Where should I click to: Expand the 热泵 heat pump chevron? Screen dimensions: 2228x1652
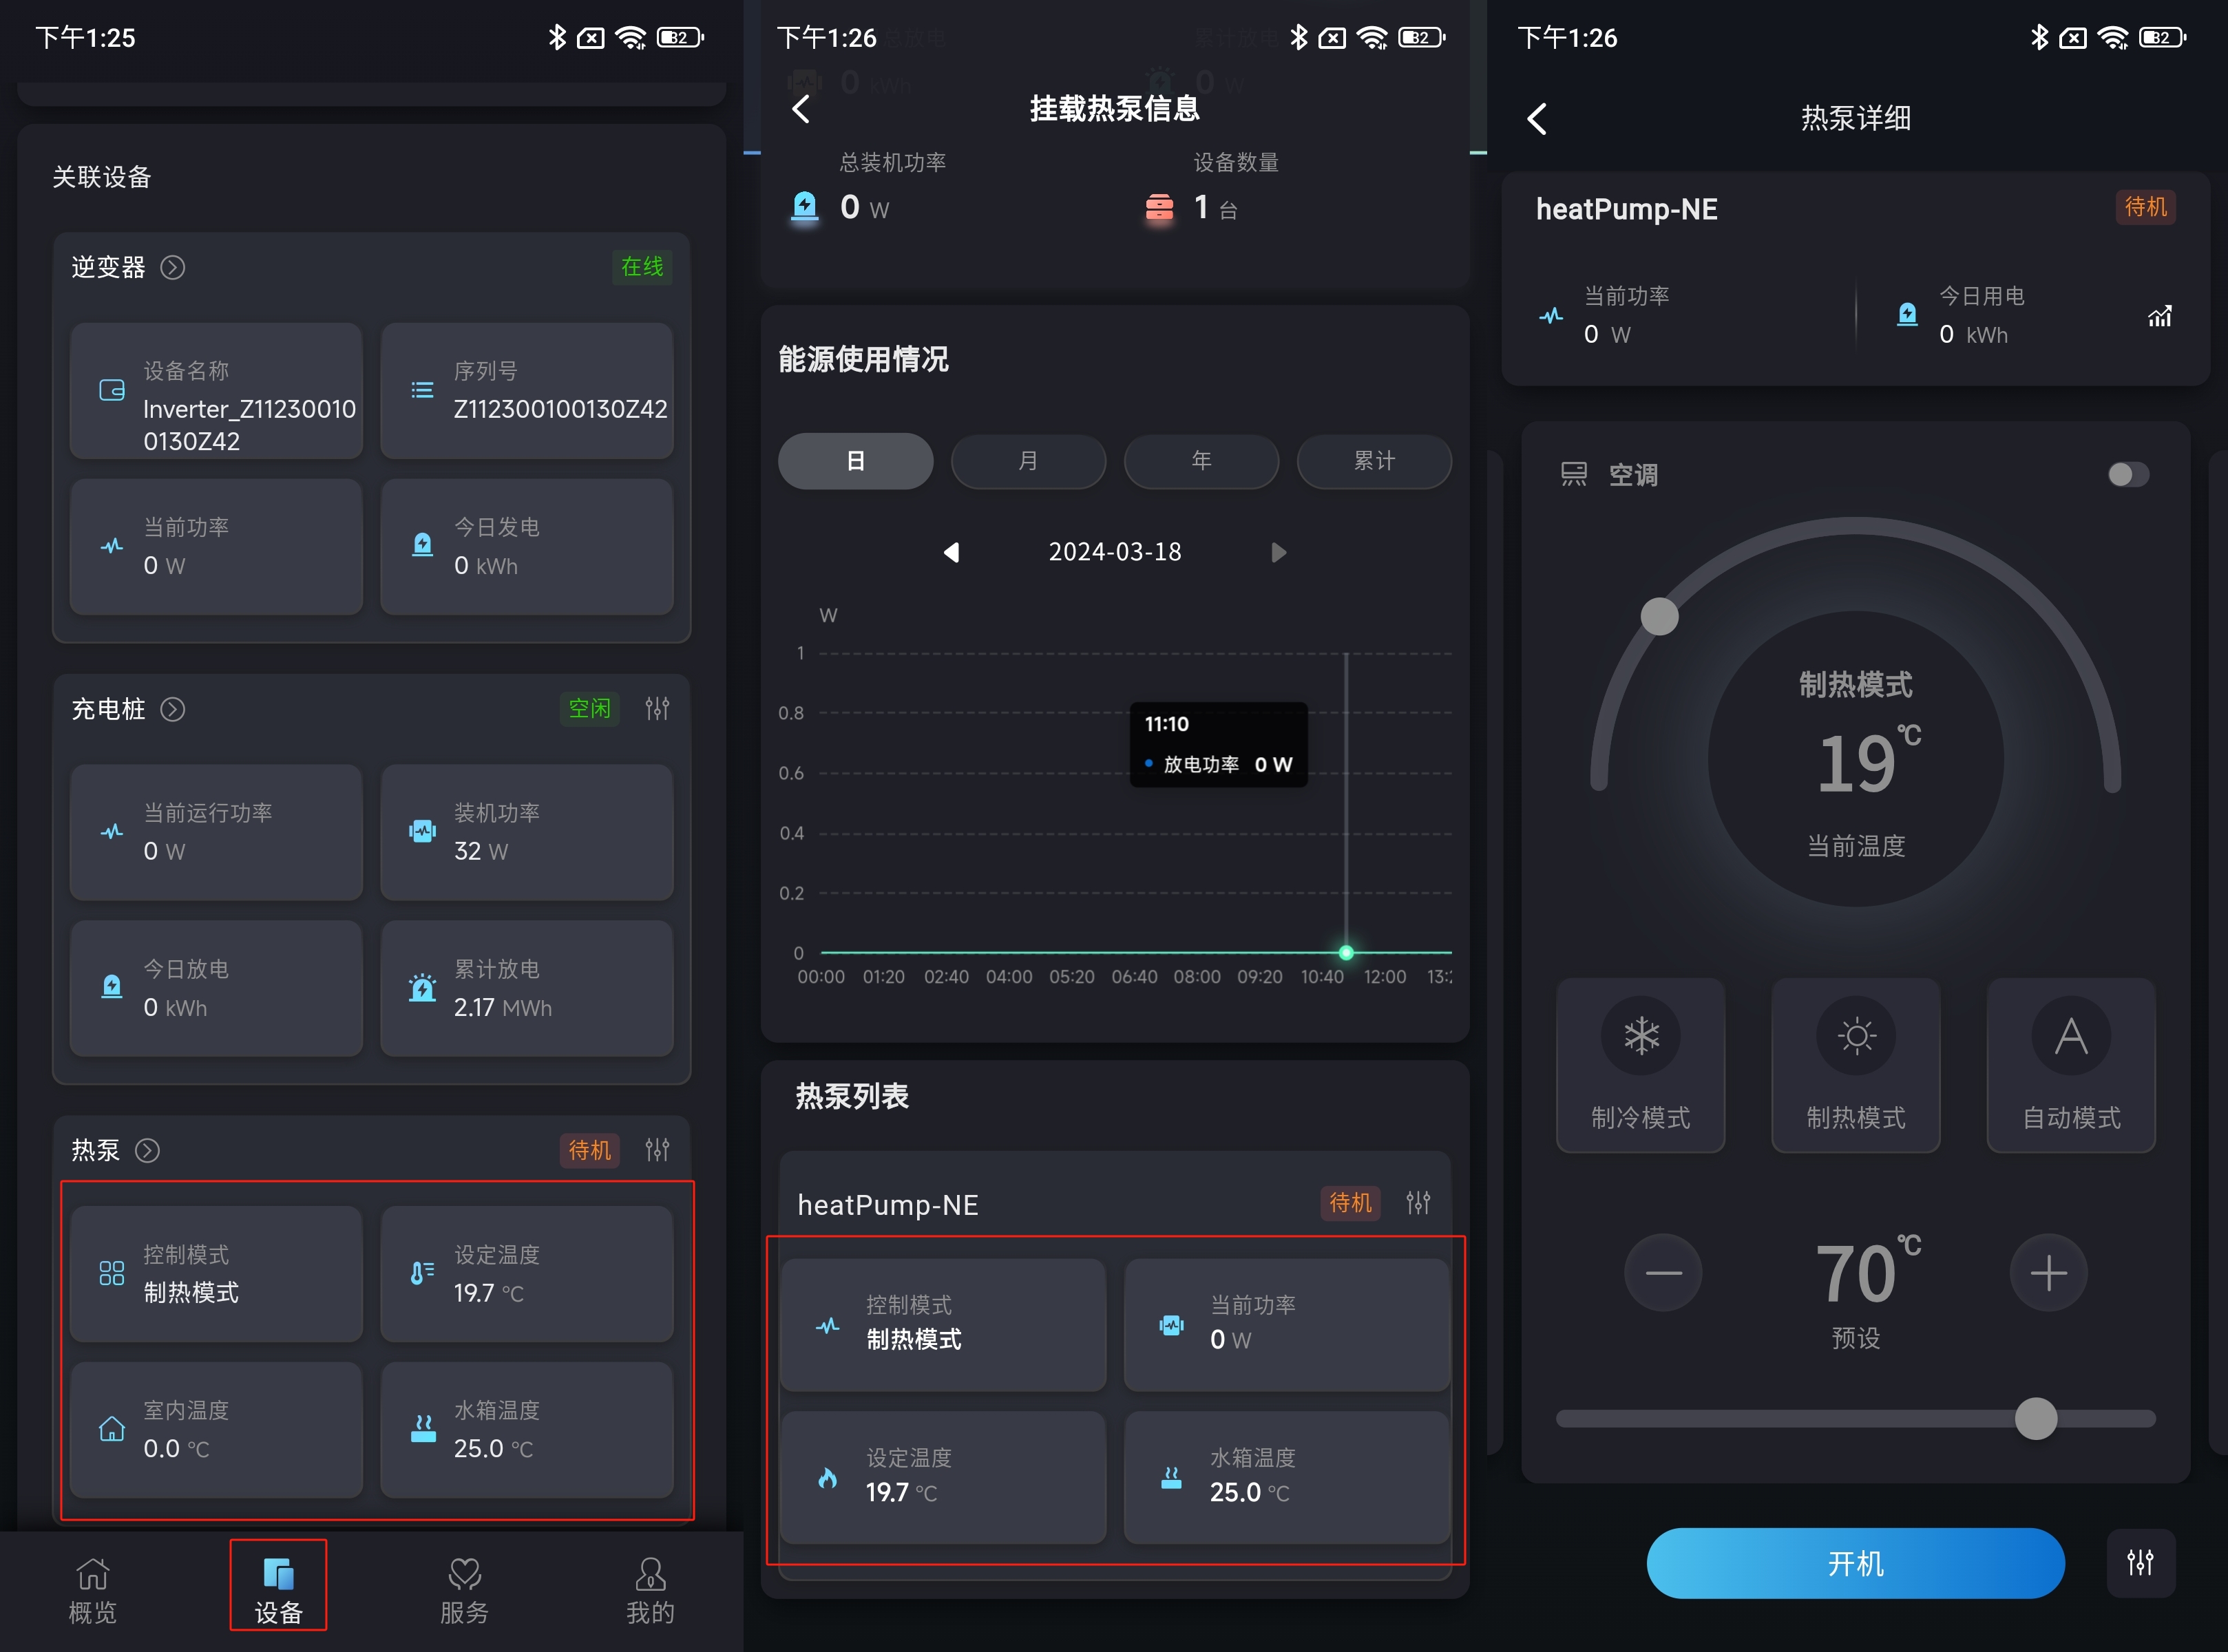(148, 1150)
